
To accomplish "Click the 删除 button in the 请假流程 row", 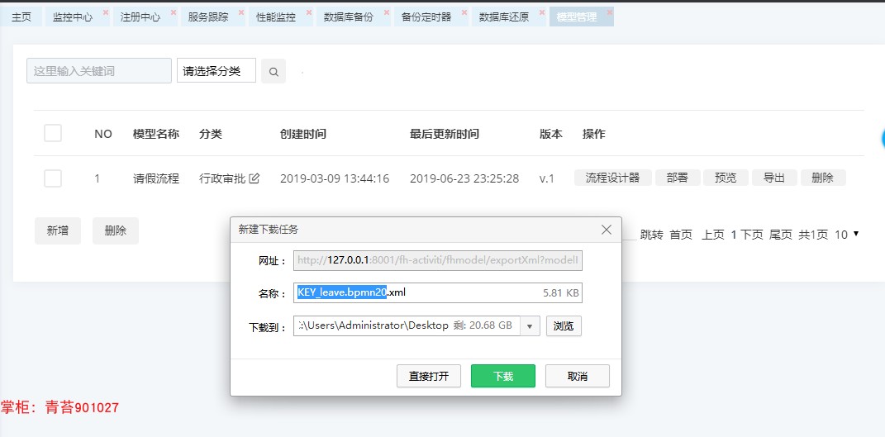I will [x=823, y=178].
